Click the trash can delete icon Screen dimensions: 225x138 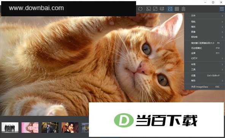tap(184, 9)
